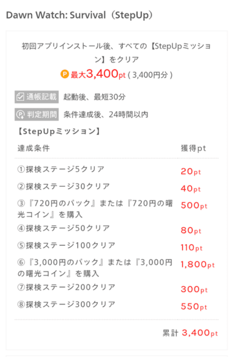Select mission ② 探検ステージ30クリア
The width and height of the screenshot is (233, 357).
coord(64,187)
